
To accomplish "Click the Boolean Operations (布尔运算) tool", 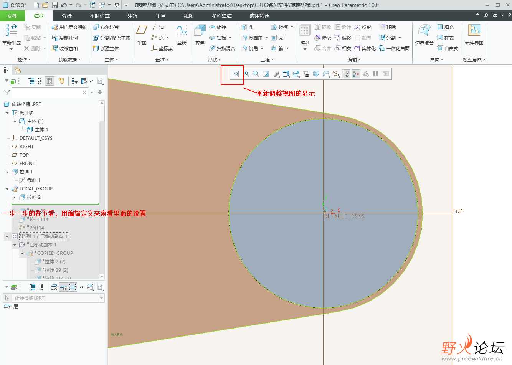I will pyautogui.click(x=106, y=27).
